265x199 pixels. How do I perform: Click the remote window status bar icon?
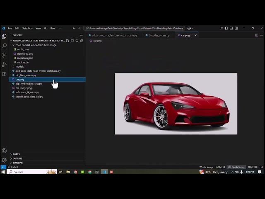(x=3, y=167)
